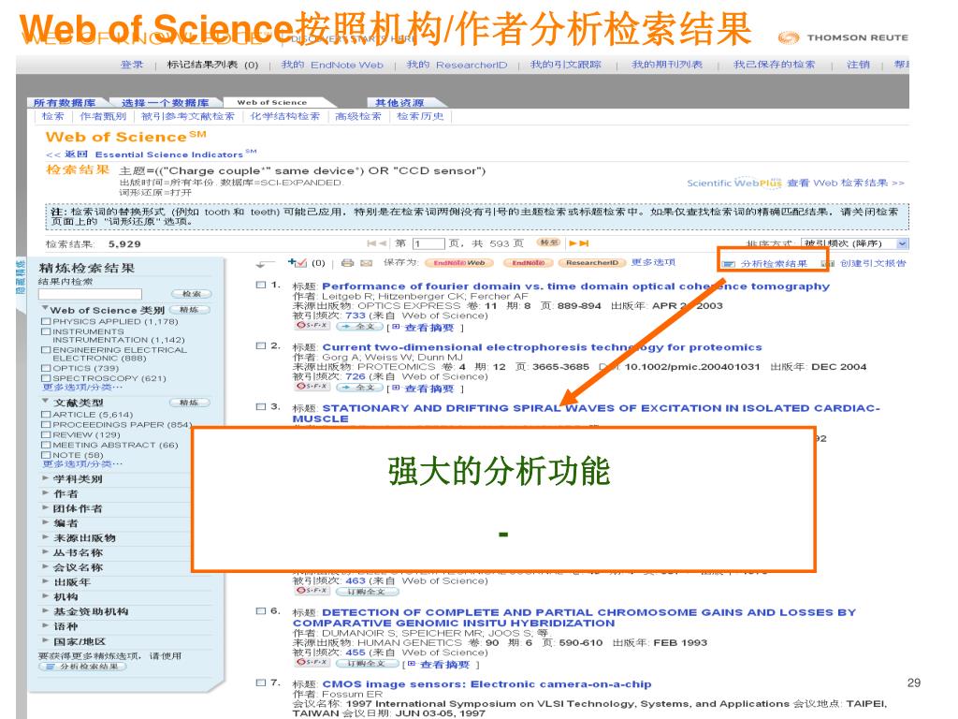Collapse the 文献类型 section
Screen dimensions: 958x719
45,401
